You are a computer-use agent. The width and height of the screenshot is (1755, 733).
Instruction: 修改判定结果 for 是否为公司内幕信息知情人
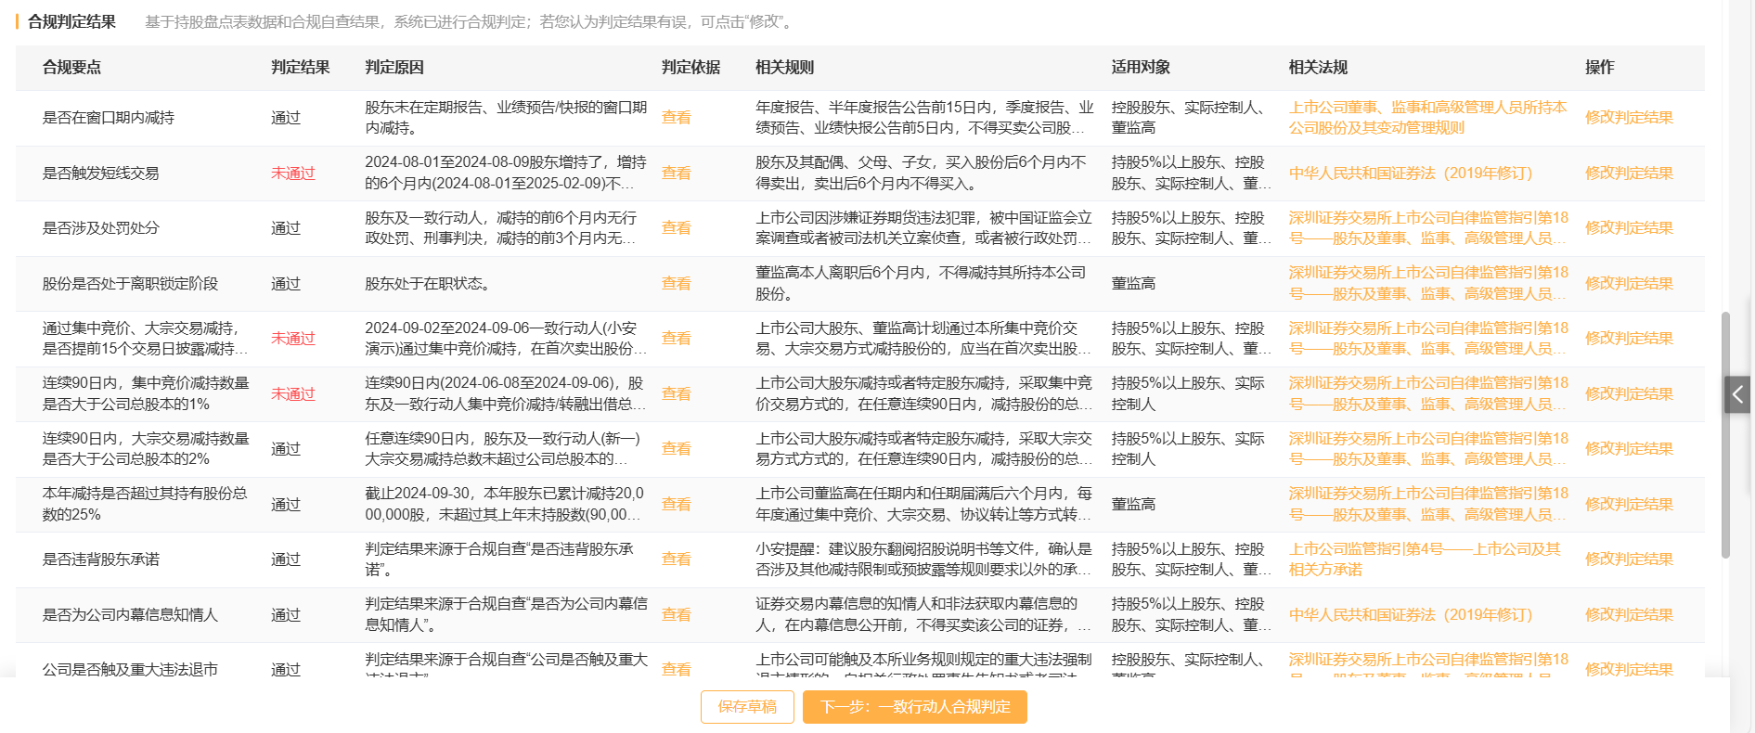[1629, 615]
